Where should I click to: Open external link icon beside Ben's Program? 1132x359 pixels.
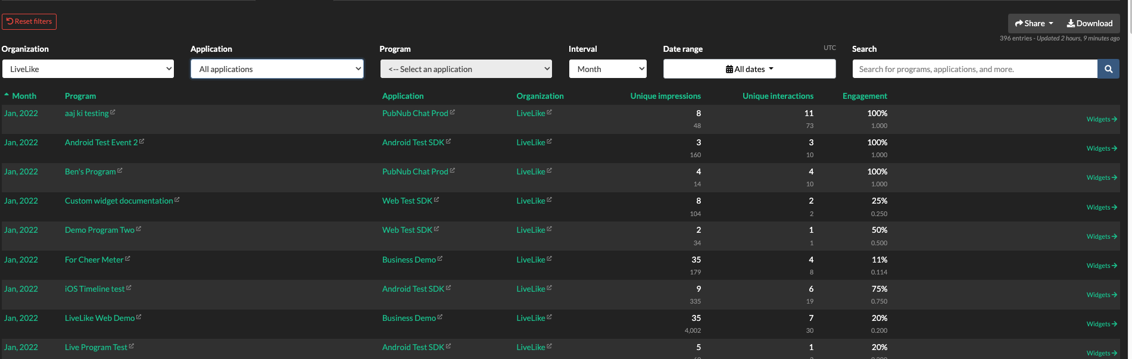(120, 170)
